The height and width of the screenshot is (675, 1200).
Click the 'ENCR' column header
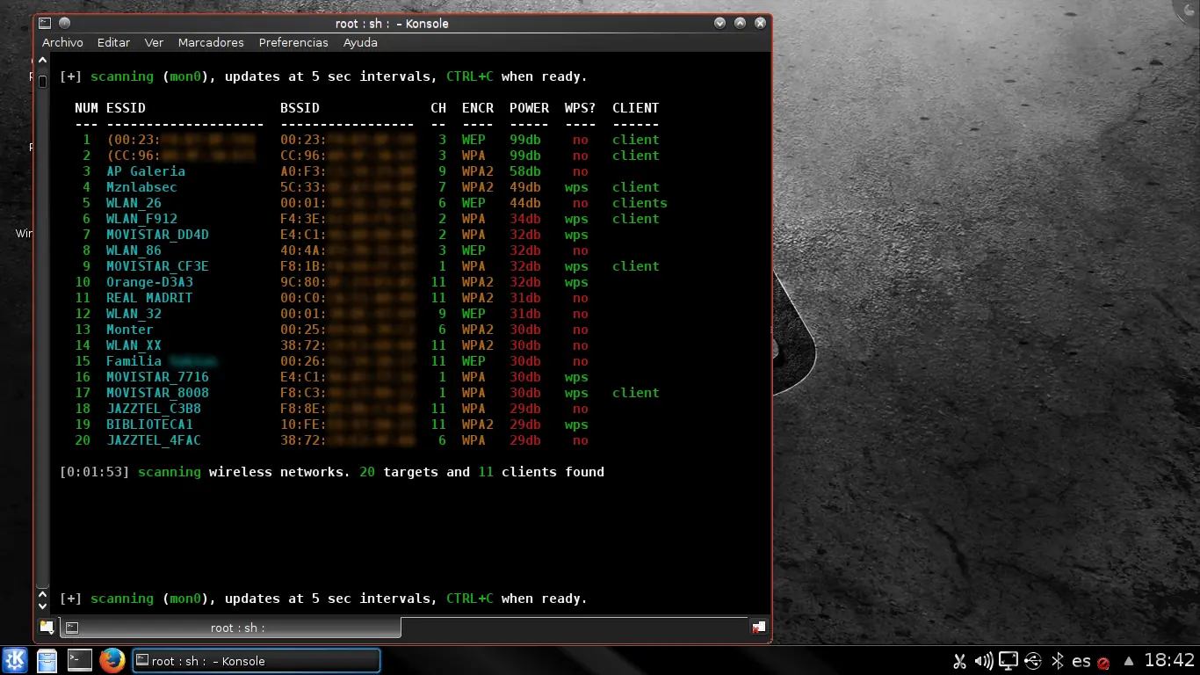click(478, 108)
